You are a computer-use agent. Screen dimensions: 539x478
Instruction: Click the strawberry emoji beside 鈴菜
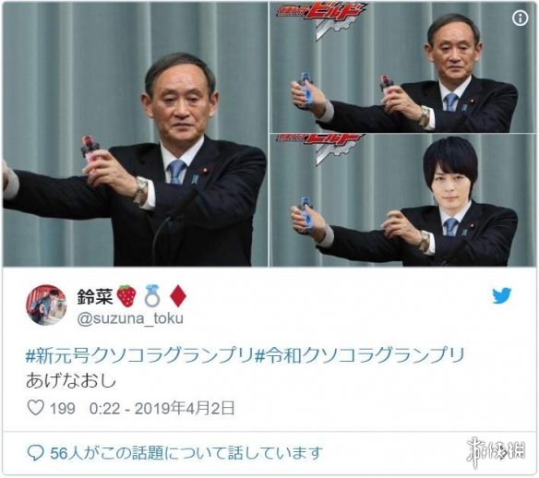pyautogui.click(x=126, y=296)
